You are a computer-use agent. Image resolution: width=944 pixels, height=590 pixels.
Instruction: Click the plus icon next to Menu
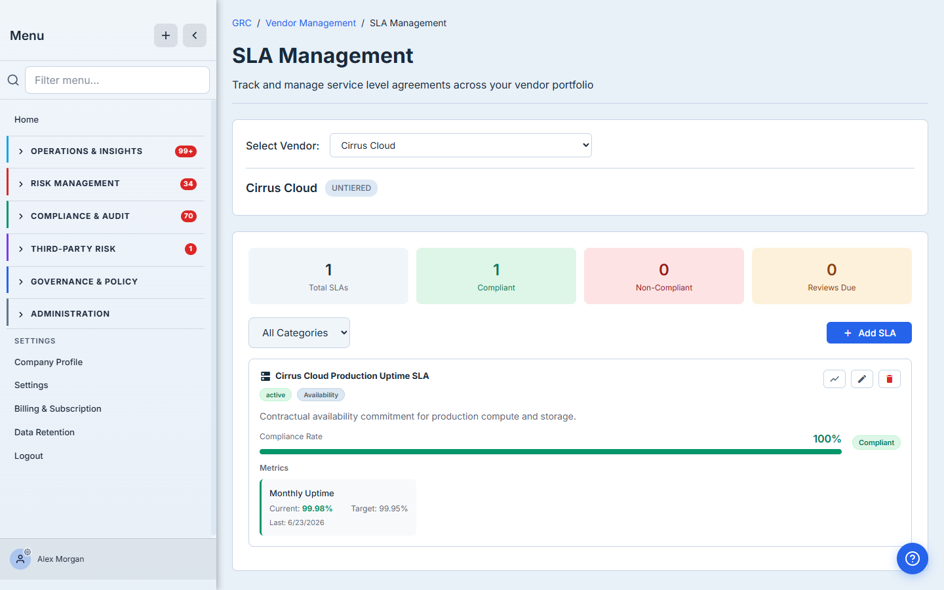[166, 35]
